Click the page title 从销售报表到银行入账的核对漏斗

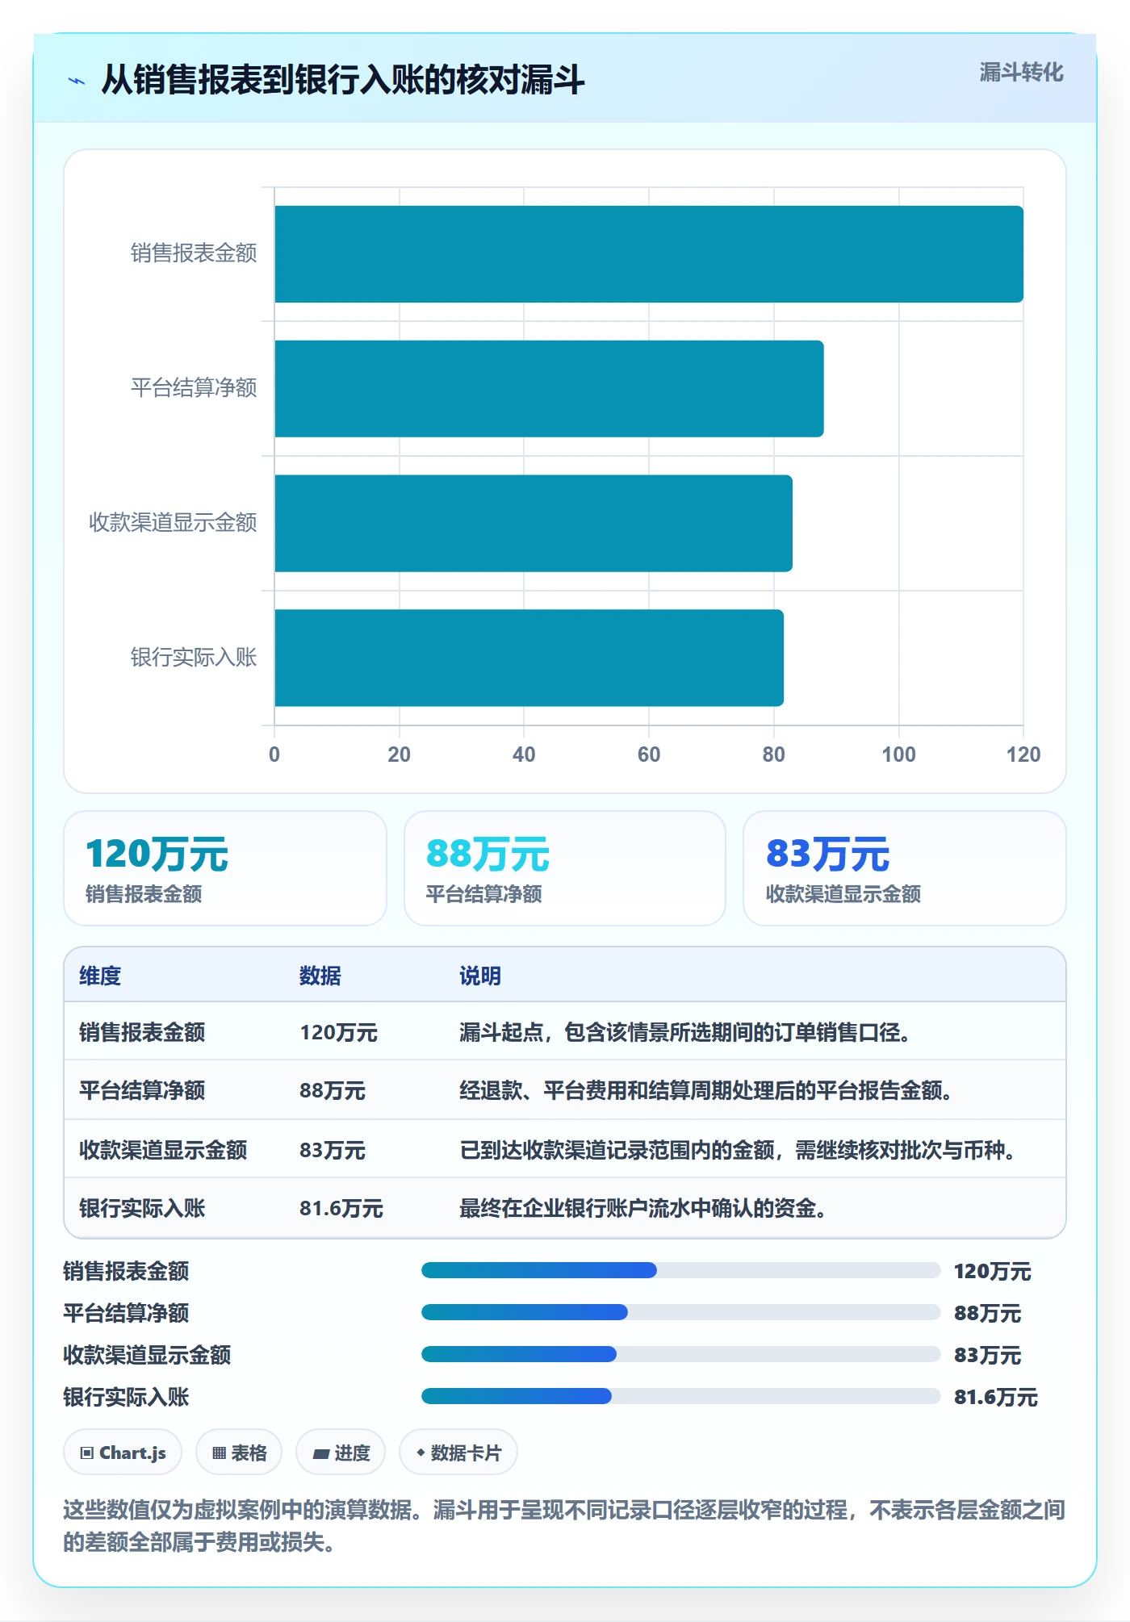click(x=343, y=80)
